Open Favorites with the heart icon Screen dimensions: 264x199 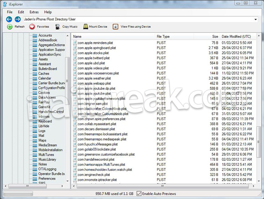click(x=32, y=26)
